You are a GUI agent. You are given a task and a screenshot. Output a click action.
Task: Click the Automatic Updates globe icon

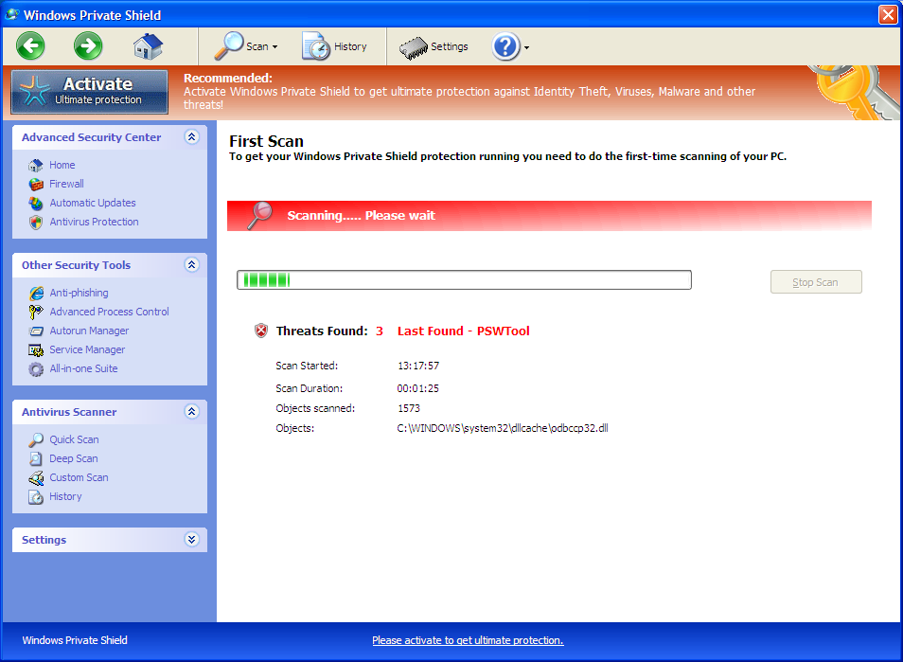click(x=36, y=204)
